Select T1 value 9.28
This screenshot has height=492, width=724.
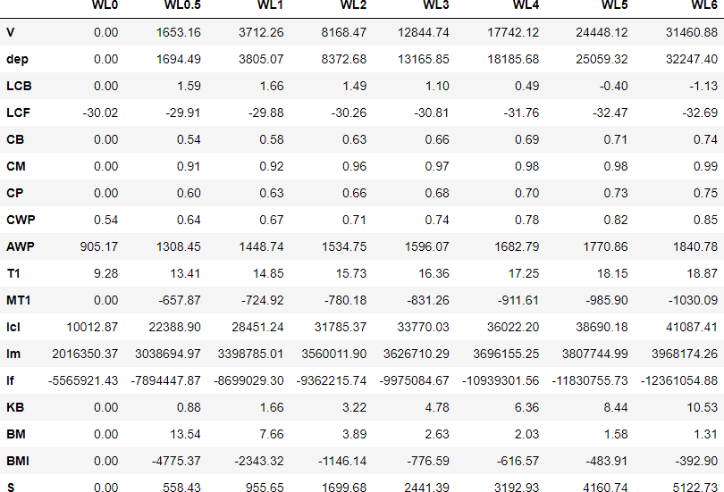pyautogui.click(x=105, y=273)
